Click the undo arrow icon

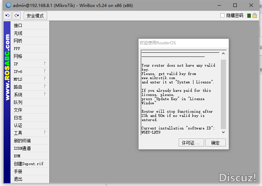point(7,16)
